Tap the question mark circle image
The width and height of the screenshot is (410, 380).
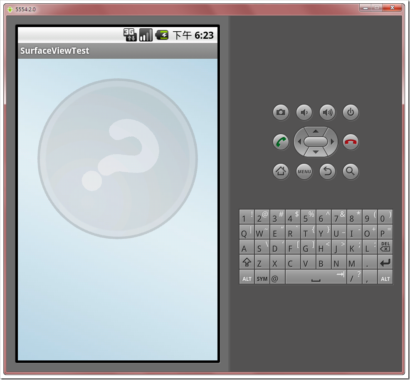coord(118,159)
